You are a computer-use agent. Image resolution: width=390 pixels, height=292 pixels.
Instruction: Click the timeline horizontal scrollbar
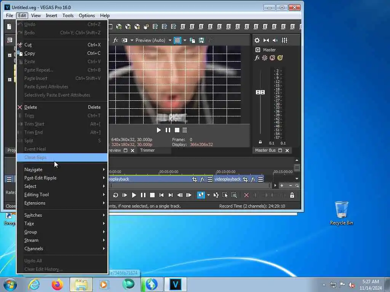(190, 186)
